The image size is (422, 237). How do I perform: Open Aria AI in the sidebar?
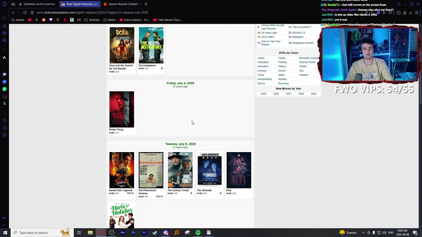(x=4, y=57)
